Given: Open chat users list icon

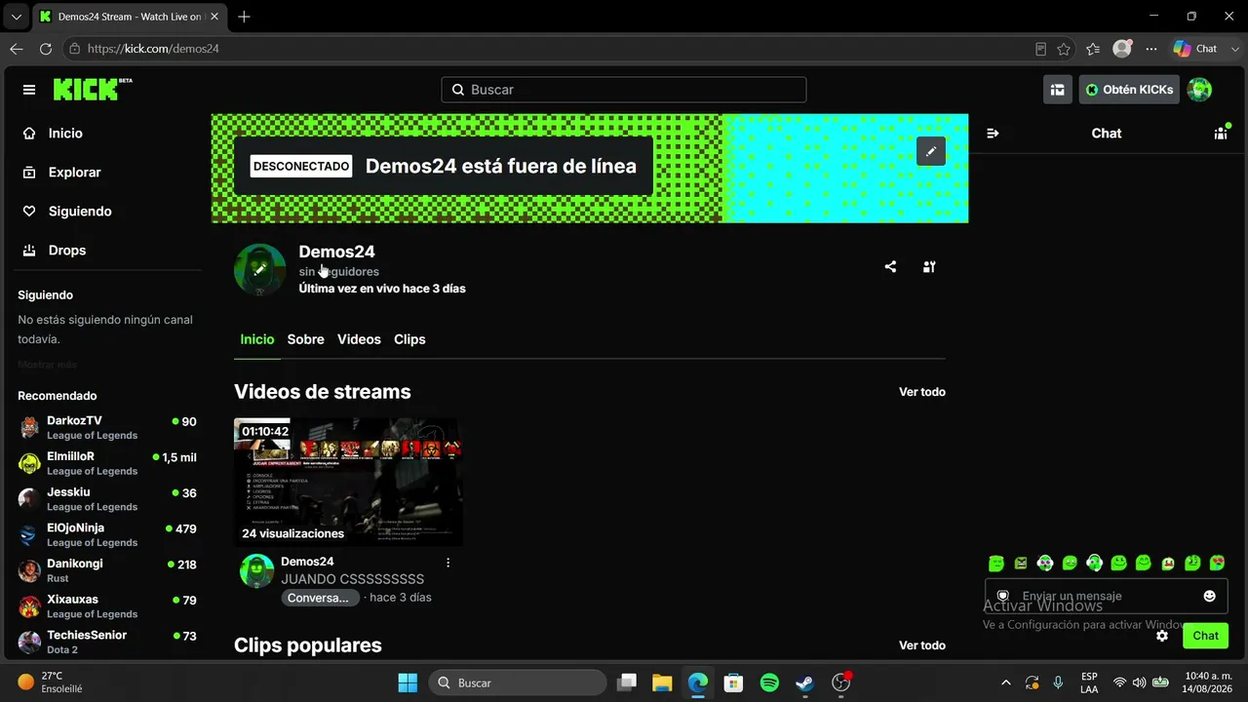Looking at the screenshot, I should tap(1221, 134).
